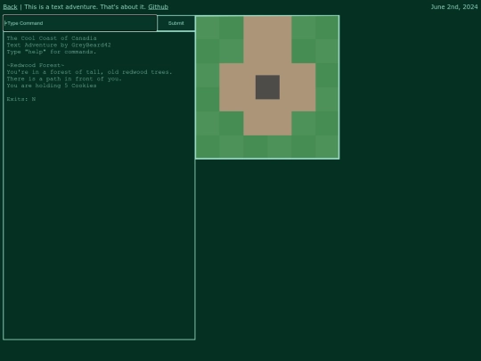Click the 'Exits: N' text line

(21, 99)
